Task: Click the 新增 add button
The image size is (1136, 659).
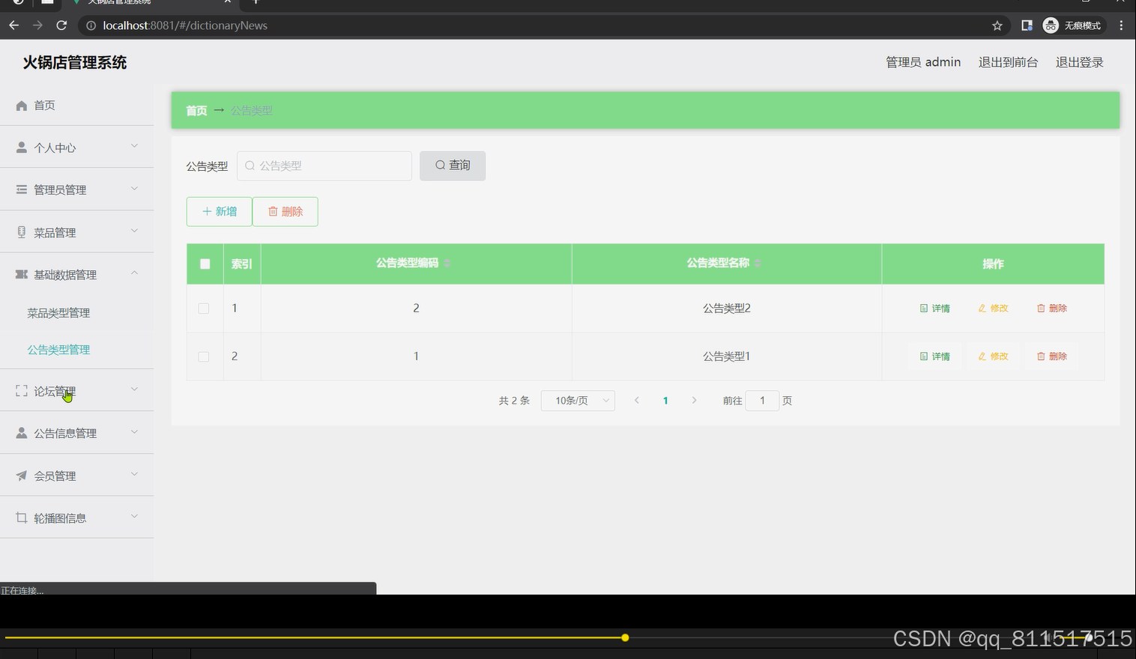Action: 219,211
